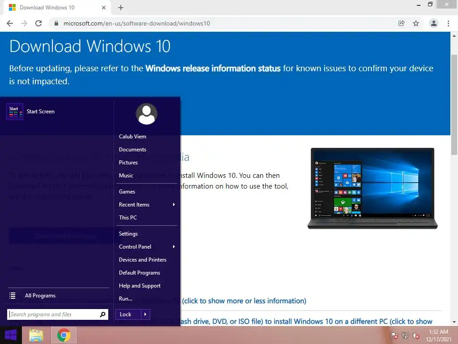Bookmark this page with the star icon
The height and width of the screenshot is (344, 458).
click(416, 23)
